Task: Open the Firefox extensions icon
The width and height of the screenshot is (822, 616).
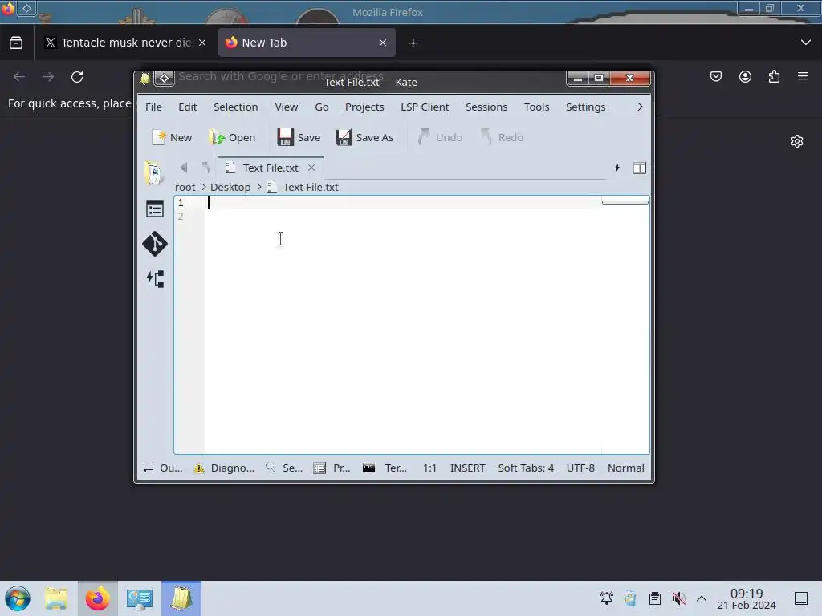Action: pos(774,76)
